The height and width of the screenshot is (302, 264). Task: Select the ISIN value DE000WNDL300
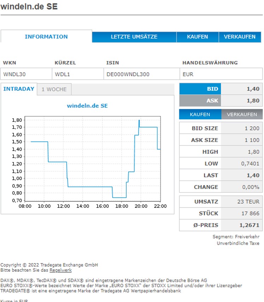tap(128, 74)
